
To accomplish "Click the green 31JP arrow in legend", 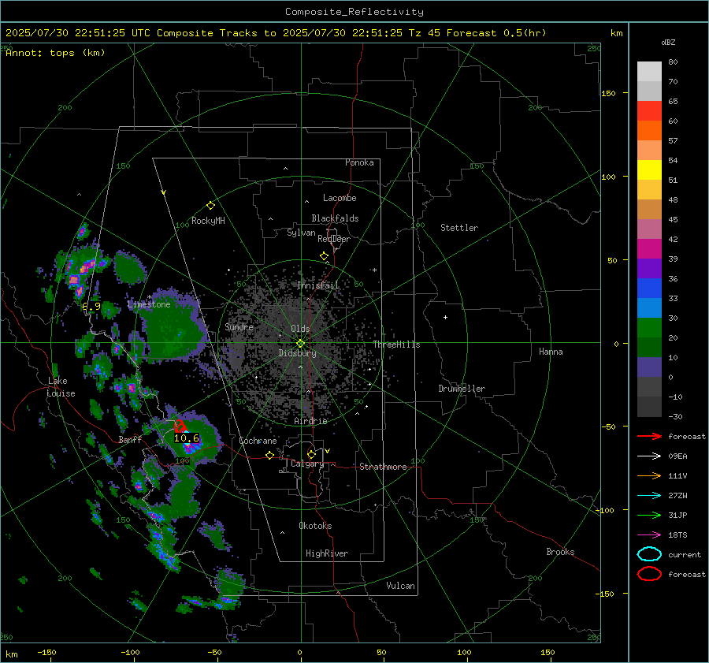I will (x=649, y=515).
